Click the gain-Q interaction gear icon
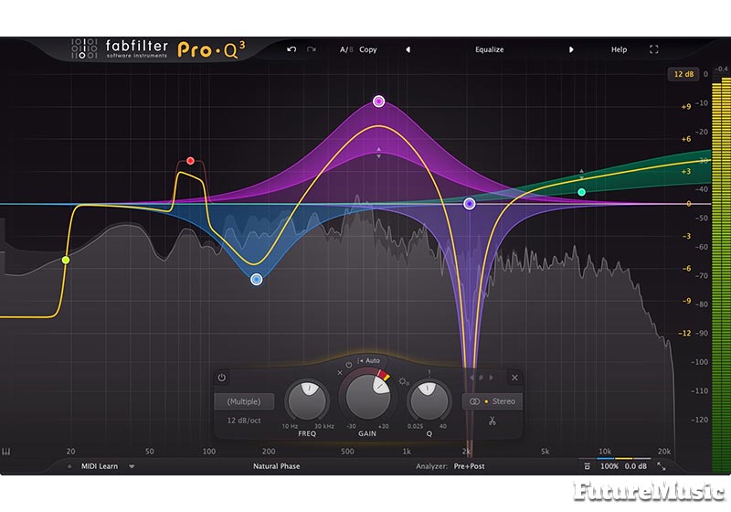The width and height of the screenshot is (731, 512). pyautogui.click(x=403, y=381)
